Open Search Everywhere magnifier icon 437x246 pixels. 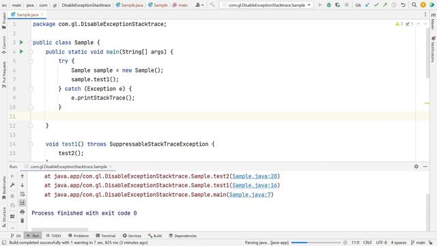414,5
